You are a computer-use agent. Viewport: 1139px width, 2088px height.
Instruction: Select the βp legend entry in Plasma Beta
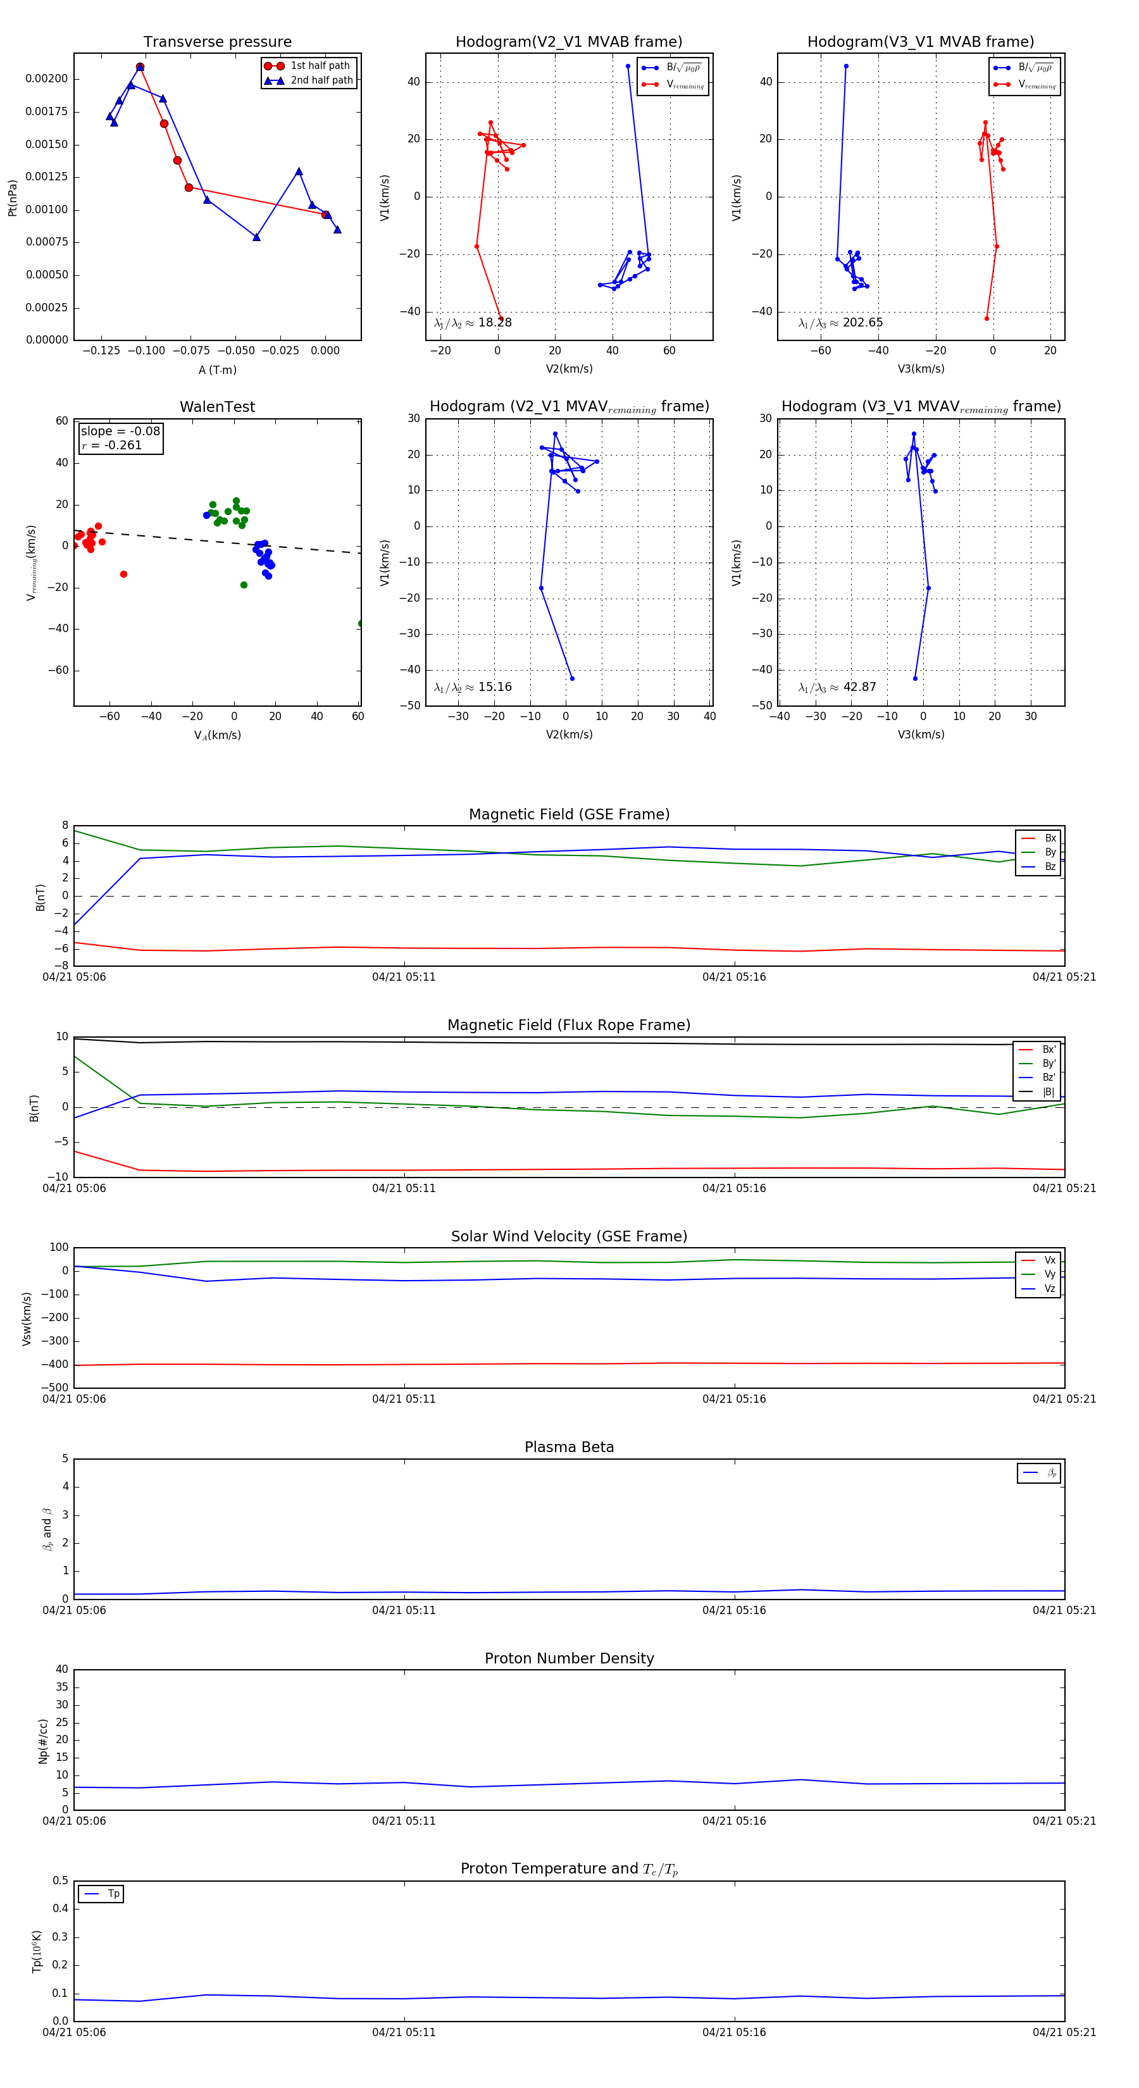(1039, 1473)
